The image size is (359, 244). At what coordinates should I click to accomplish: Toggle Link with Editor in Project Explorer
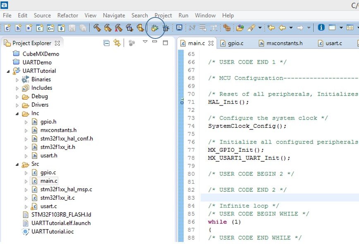(x=117, y=43)
